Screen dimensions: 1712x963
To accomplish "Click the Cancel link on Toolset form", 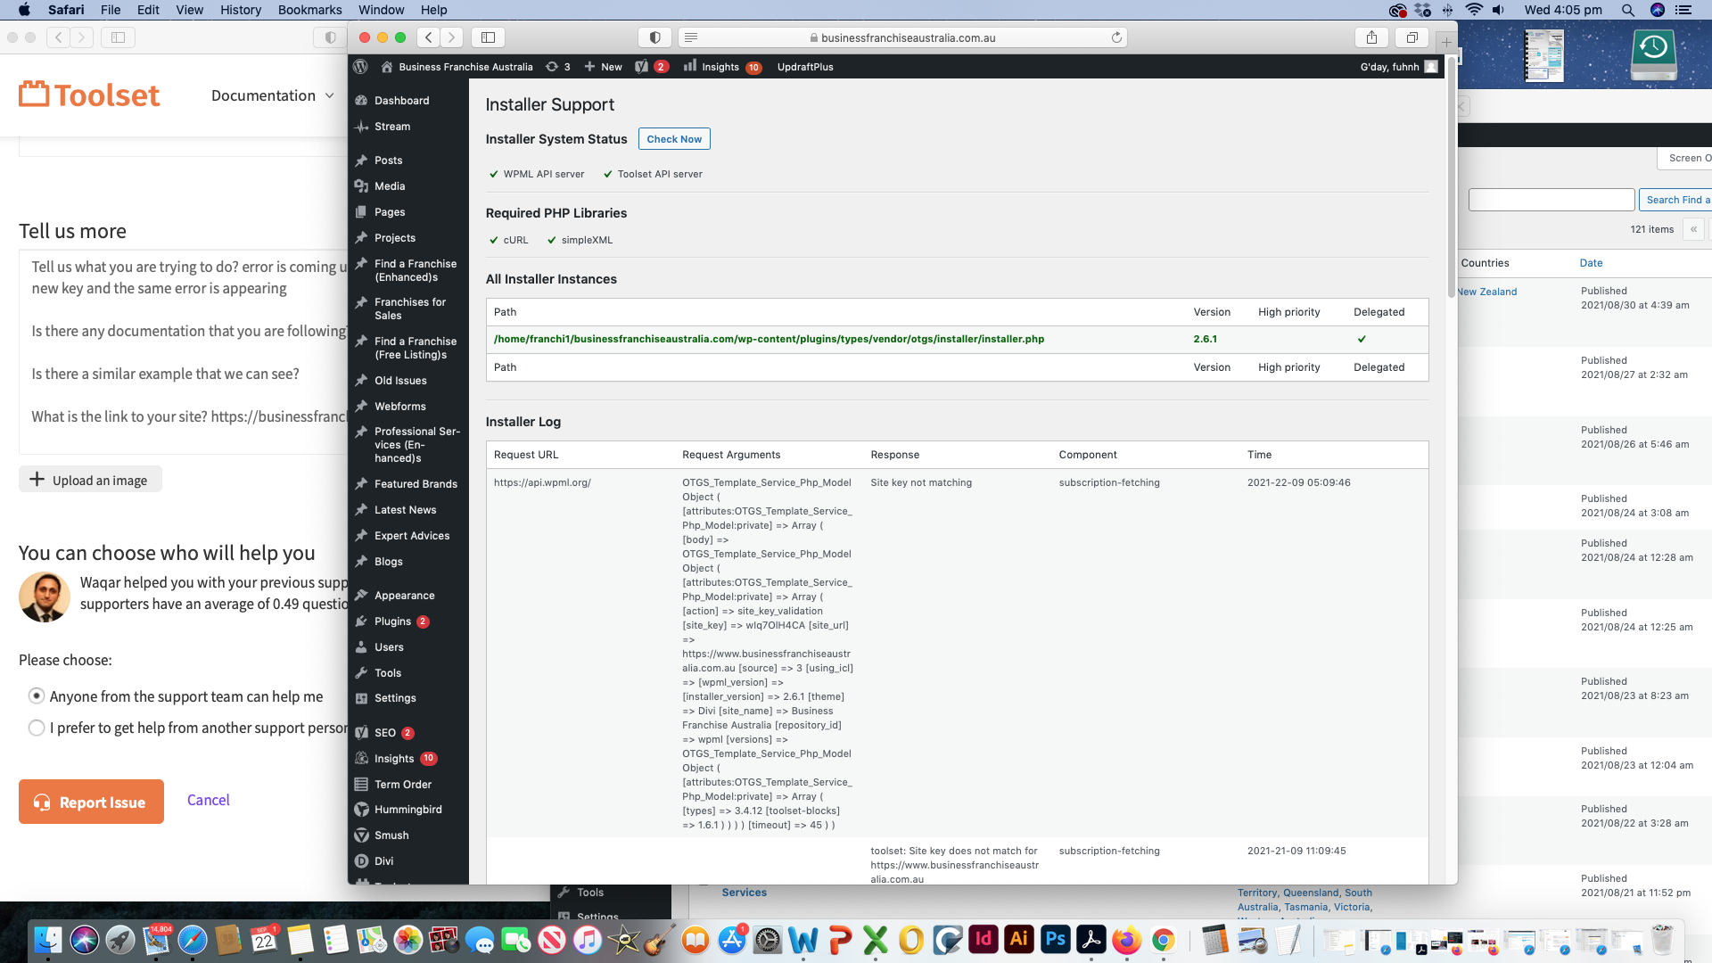I will tap(209, 800).
